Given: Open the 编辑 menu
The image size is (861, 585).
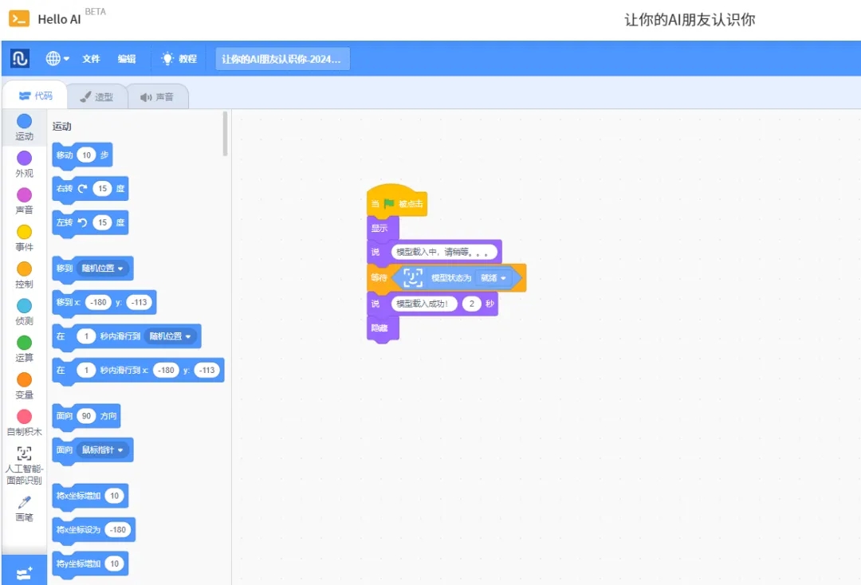Looking at the screenshot, I should coord(127,59).
